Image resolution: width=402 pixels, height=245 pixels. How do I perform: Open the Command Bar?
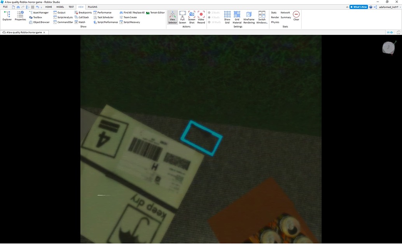[64, 22]
